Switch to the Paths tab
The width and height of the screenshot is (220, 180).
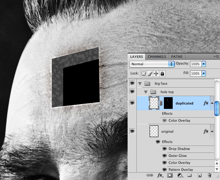click(177, 57)
